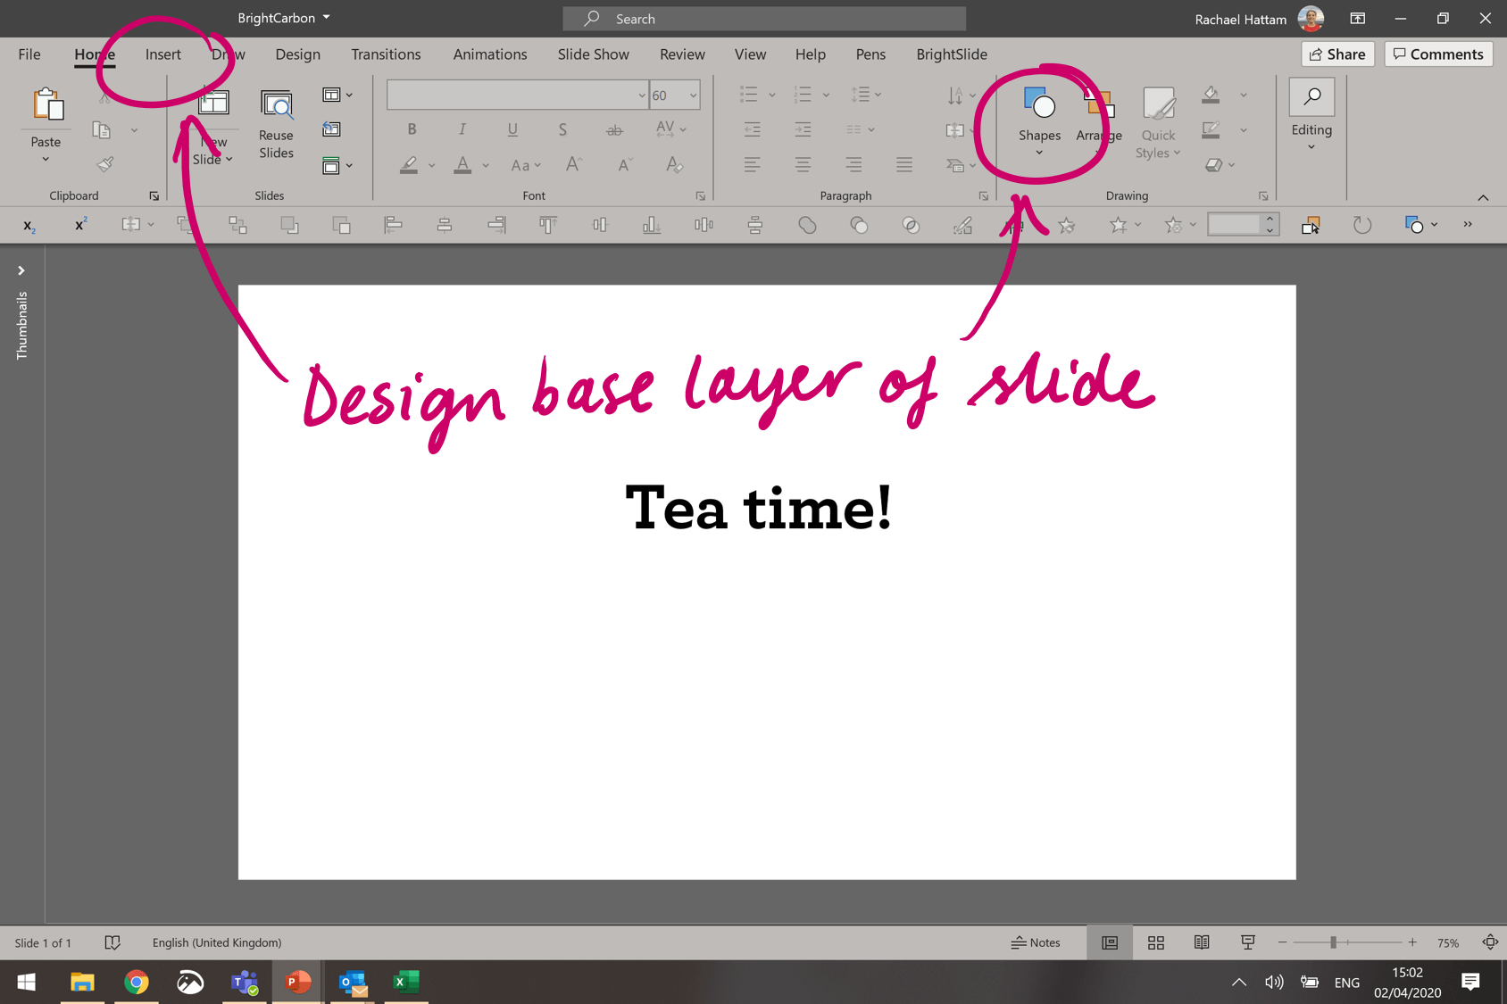
Task: Click the Superscript icon in quick toolbar
Action: [x=80, y=225]
